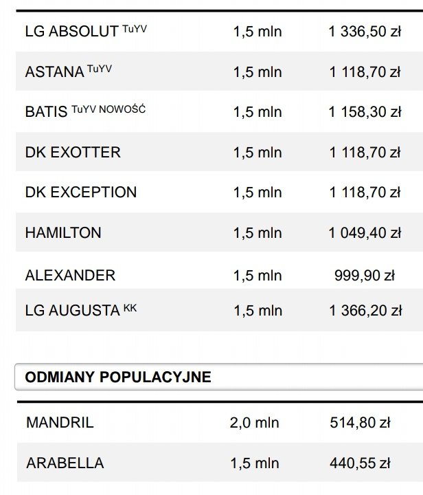Select the 1 158,30 zł price

click(x=365, y=112)
